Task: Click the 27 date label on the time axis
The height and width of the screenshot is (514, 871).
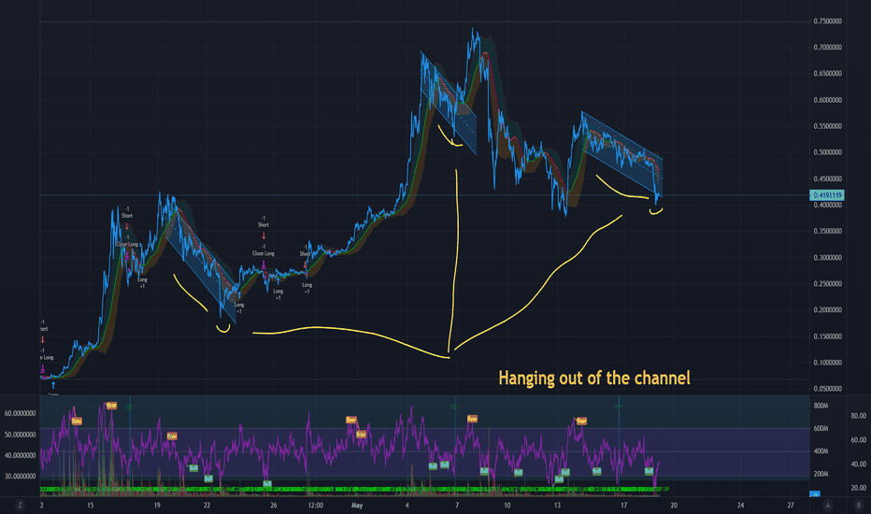Action: pyautogui.click(x=791, y=505)
